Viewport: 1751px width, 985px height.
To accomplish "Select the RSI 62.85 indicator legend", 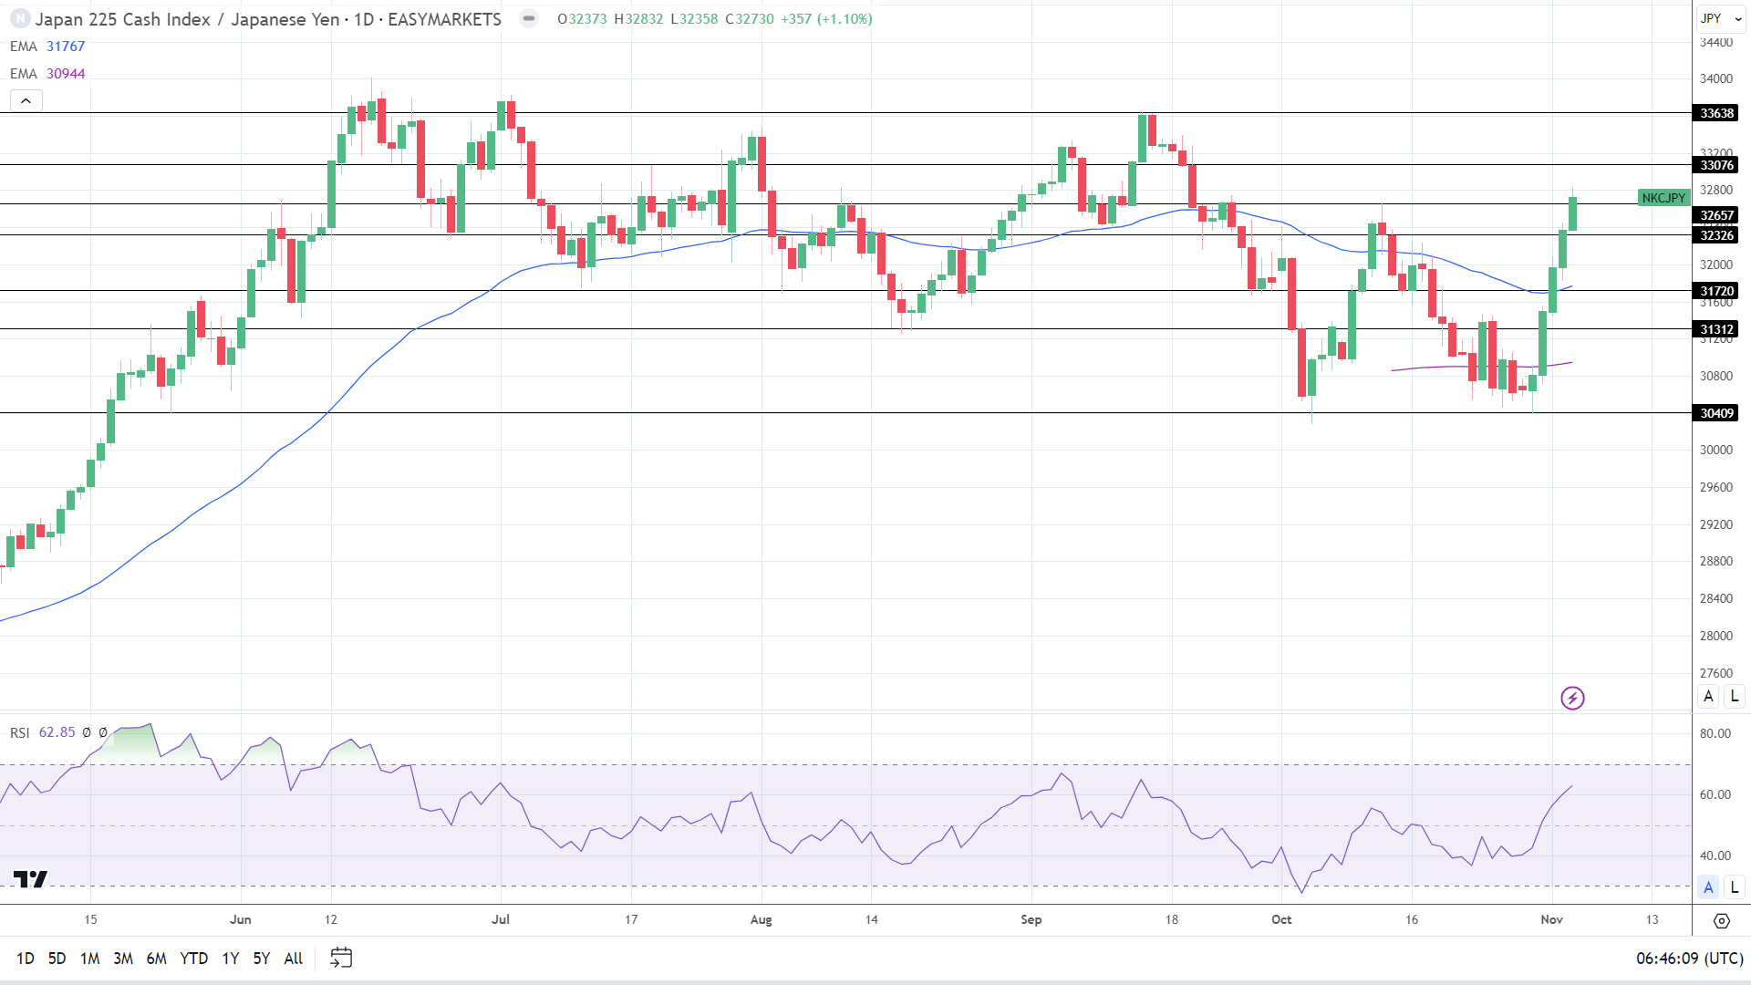I will (43, 732).
